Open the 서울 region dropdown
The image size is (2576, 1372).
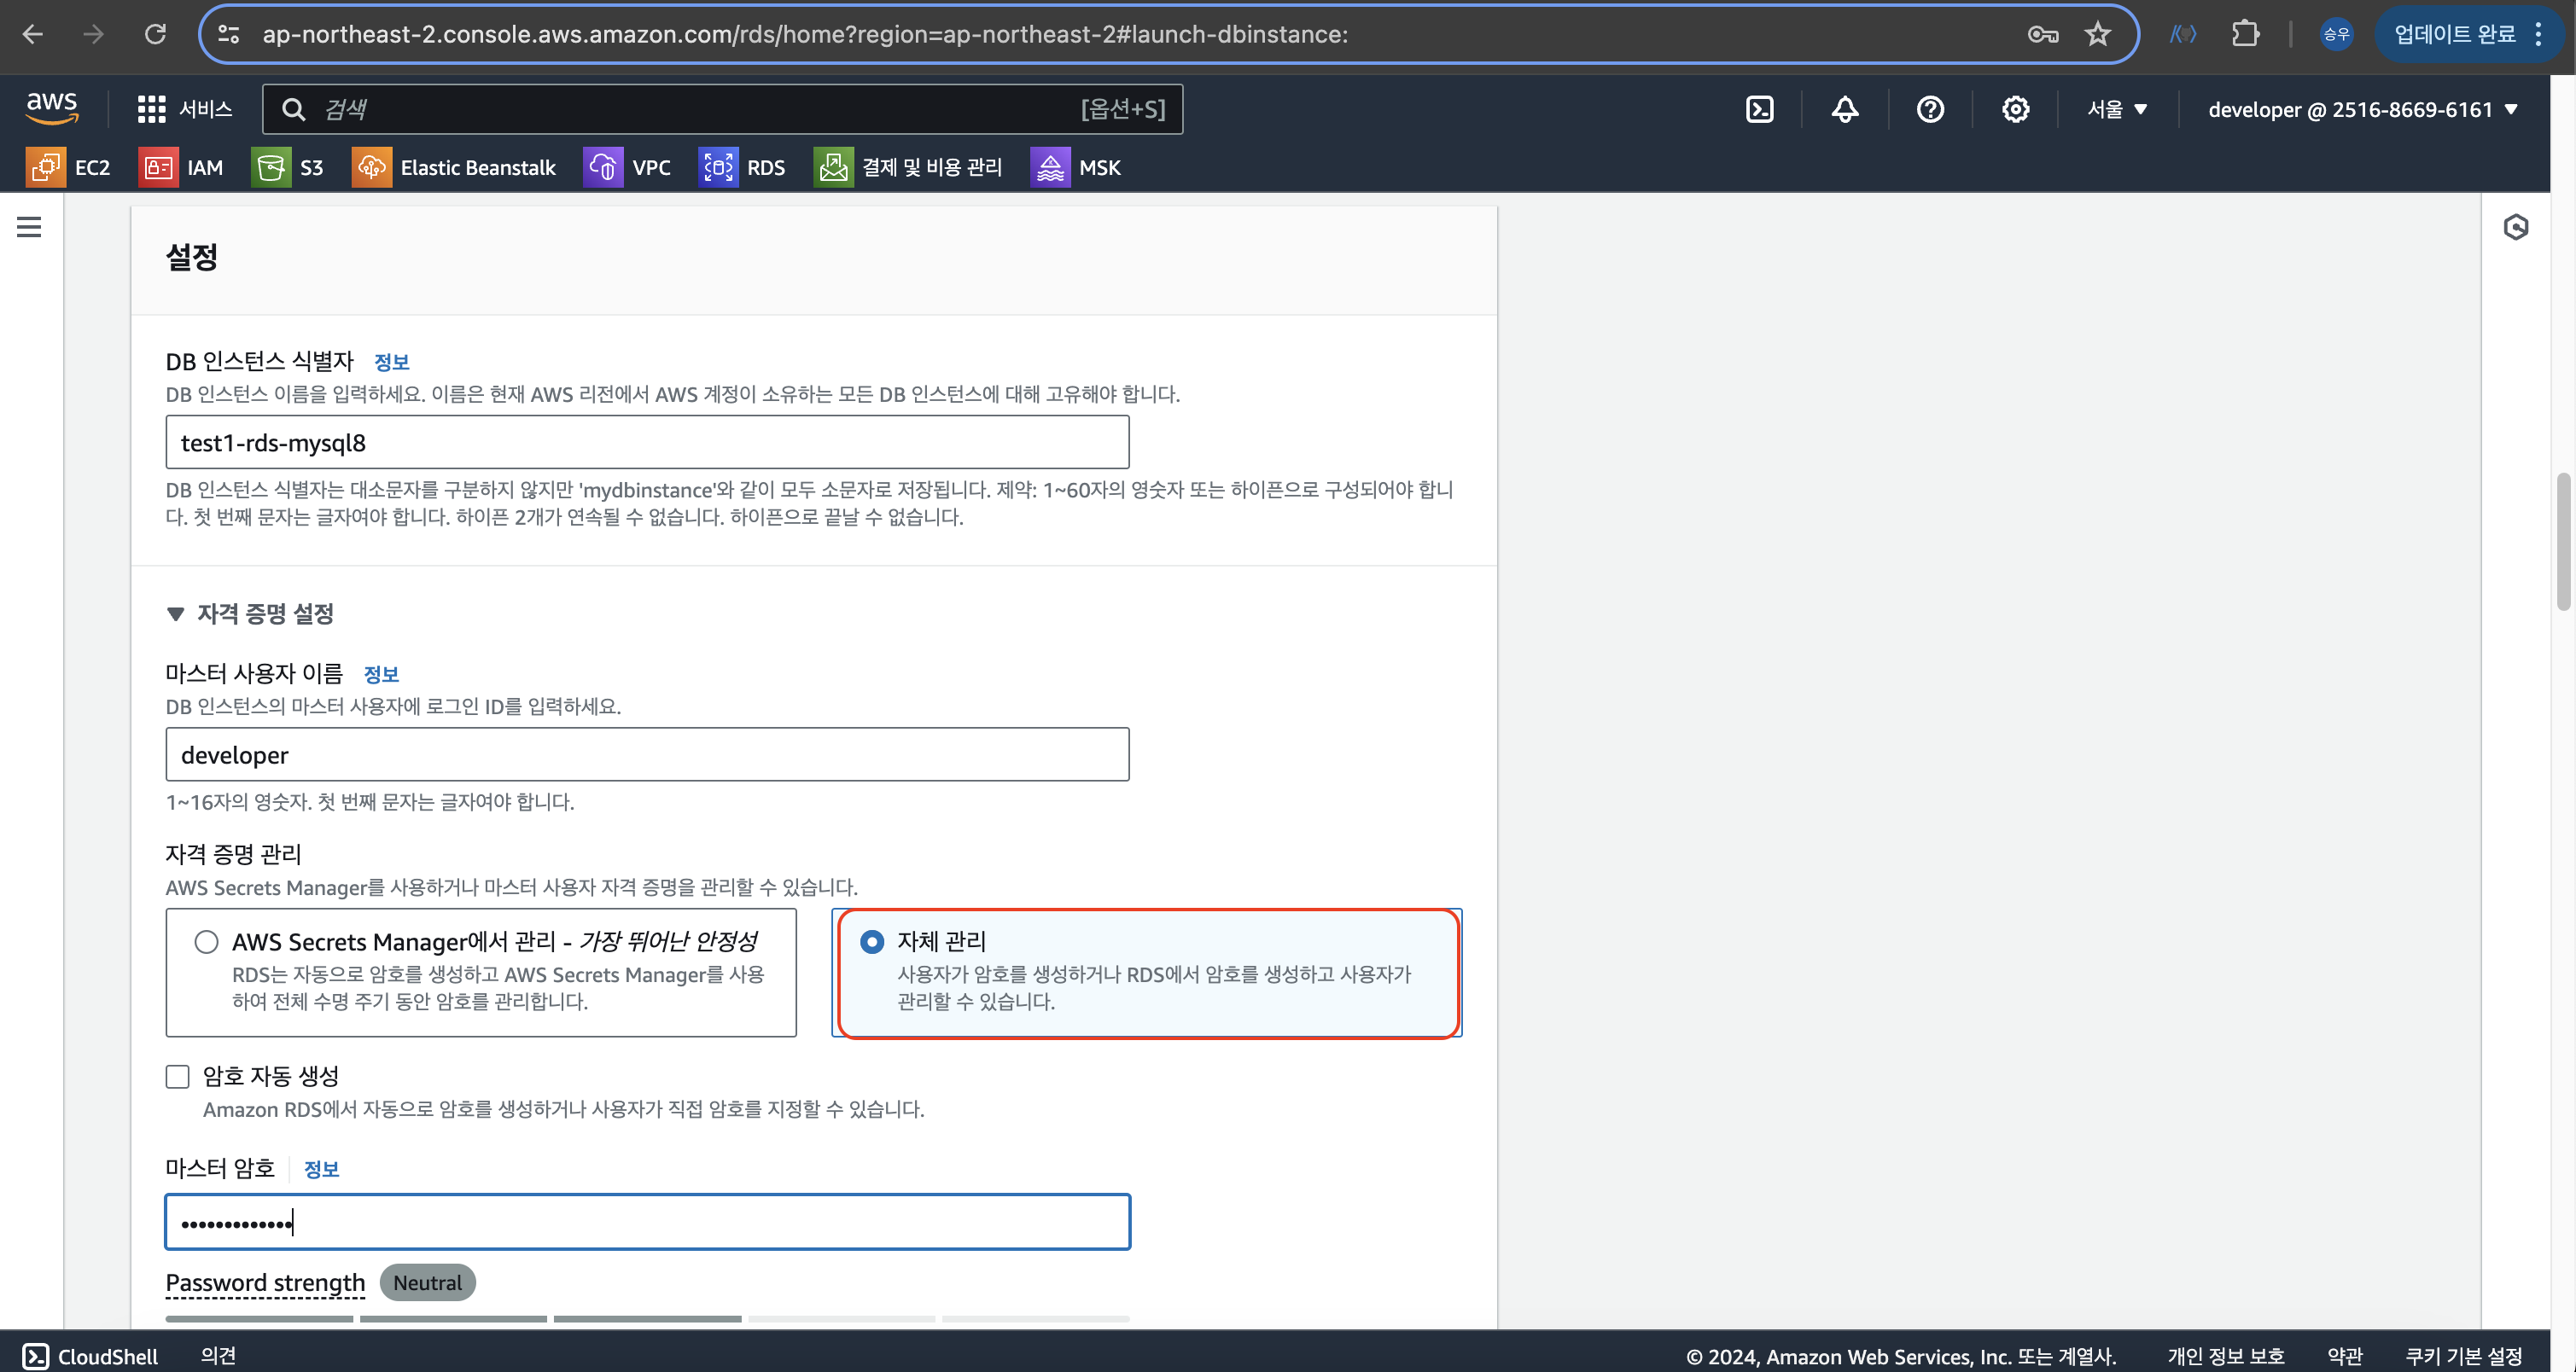point(2117,109)
